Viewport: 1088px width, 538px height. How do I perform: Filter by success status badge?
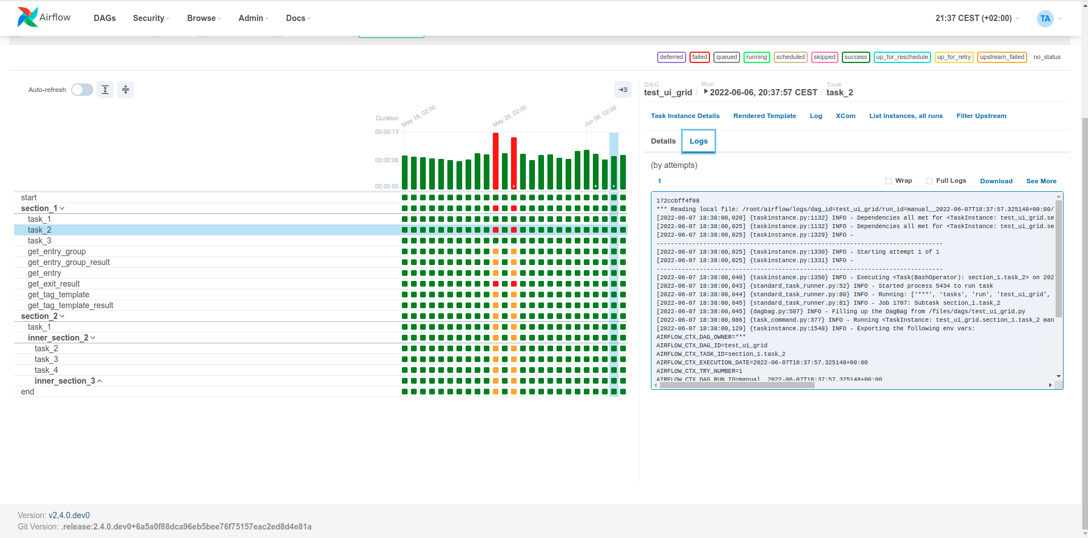point(856,57)
